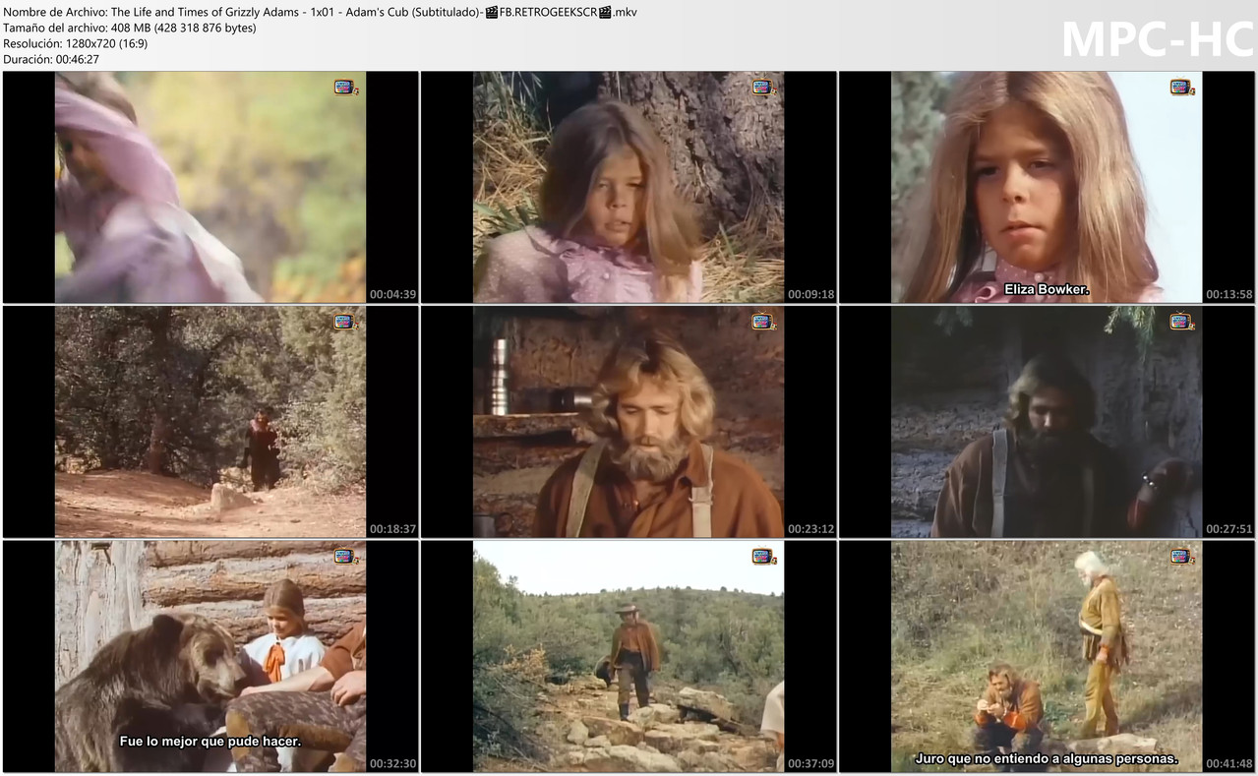
Task: Click the 00:04:39 timestamp
Action: tap(392, 294)
